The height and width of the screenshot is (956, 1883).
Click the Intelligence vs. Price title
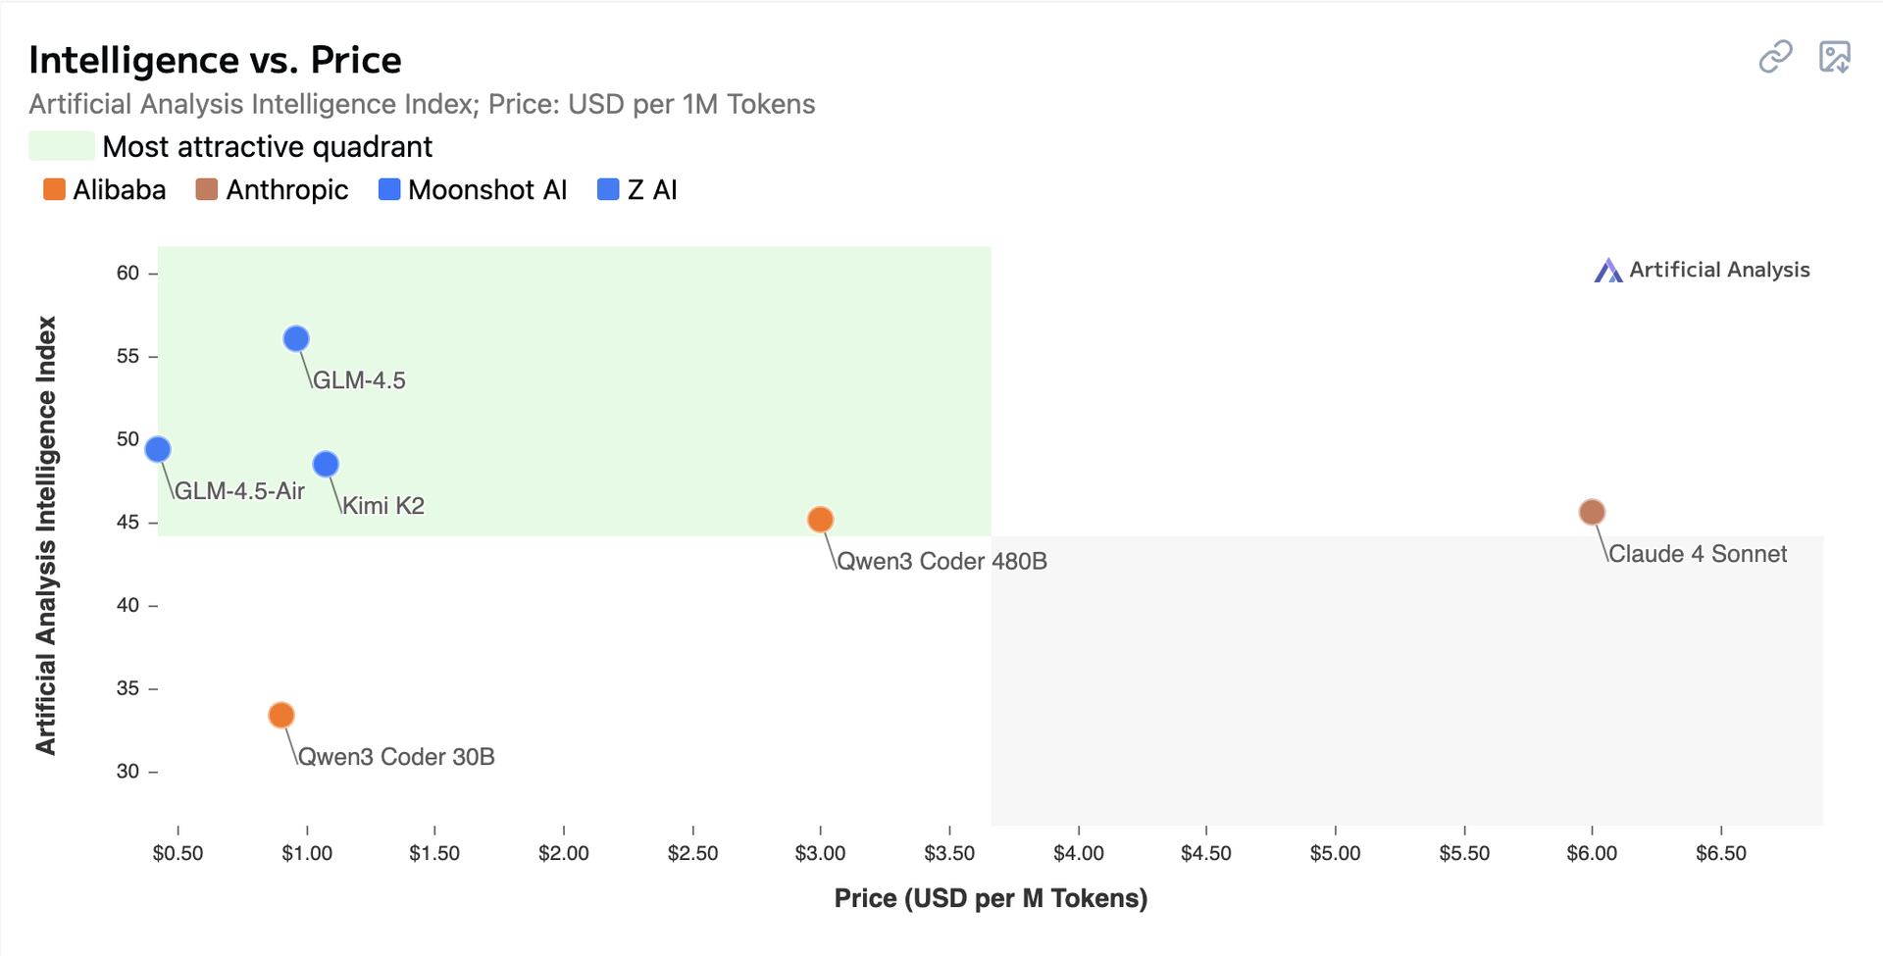pyautogui.click(x=215, y=60)
